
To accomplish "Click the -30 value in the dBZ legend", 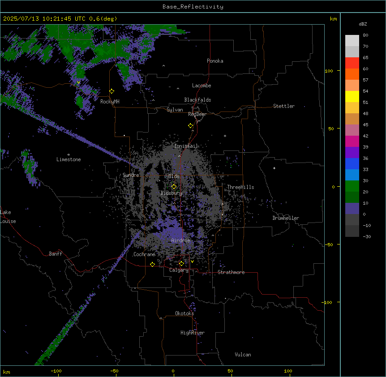I will [367, 236].
